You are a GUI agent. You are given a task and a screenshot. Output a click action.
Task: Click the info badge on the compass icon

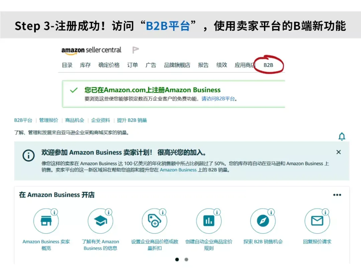(271, 212)
